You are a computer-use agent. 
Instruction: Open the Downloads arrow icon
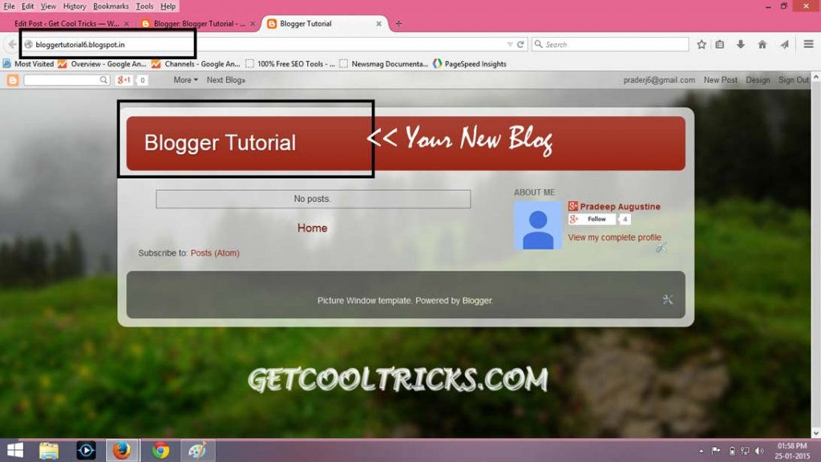tap(740, 45)
